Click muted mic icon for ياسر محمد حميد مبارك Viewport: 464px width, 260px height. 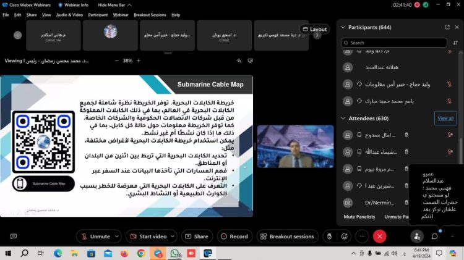click(449, 101)
